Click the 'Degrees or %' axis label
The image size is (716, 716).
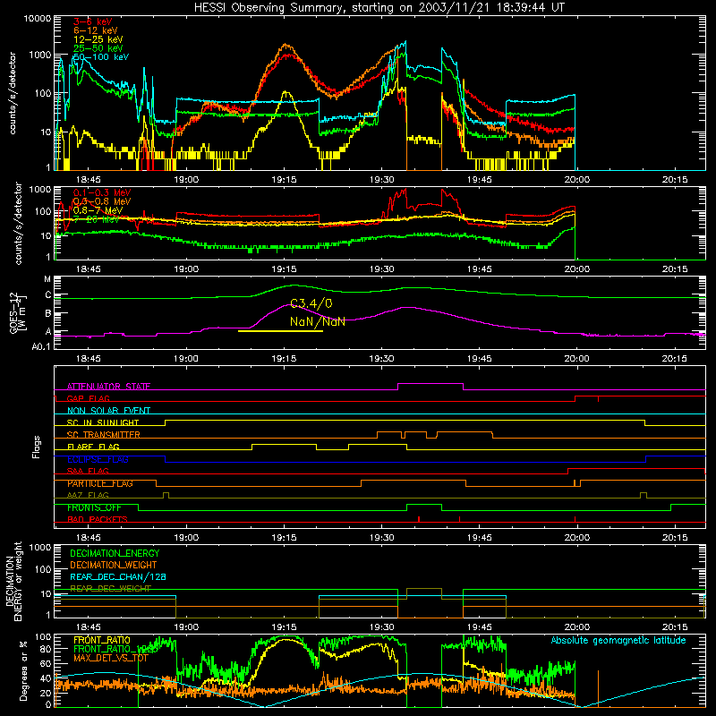coord(24,670)
